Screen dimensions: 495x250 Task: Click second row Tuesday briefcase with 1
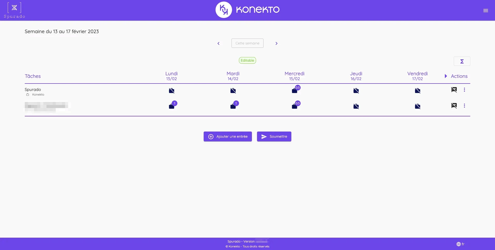point(233,106)
